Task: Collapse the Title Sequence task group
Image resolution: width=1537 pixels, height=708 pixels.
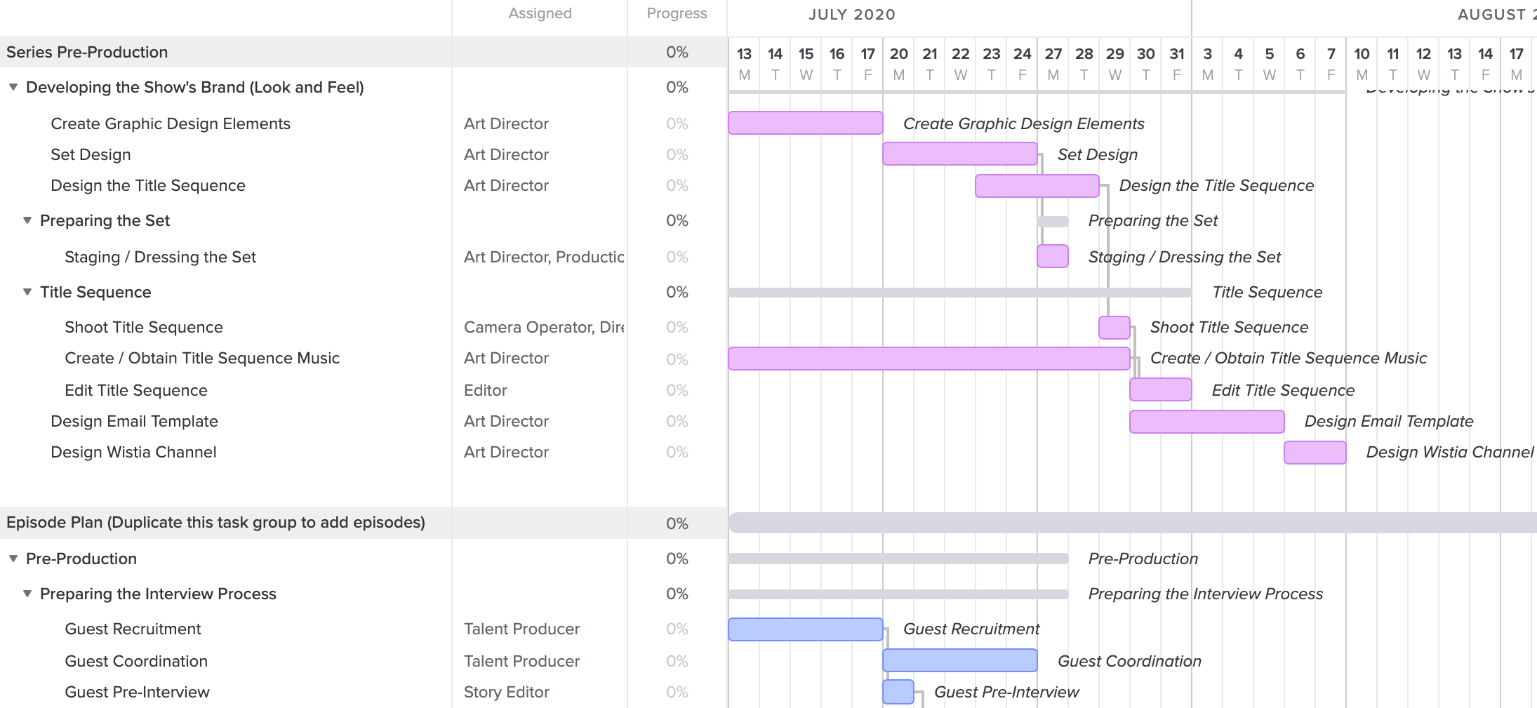Action: [27, 292]
